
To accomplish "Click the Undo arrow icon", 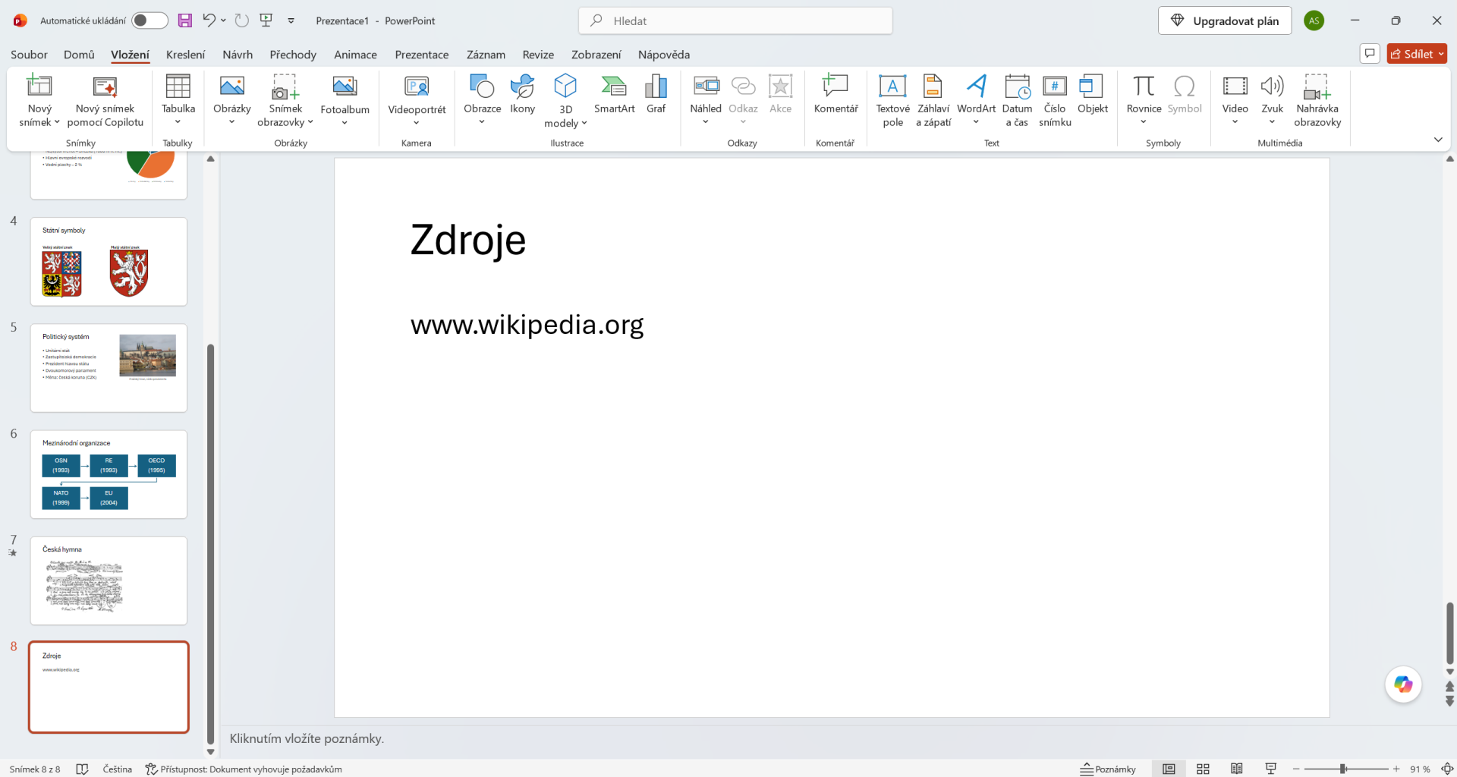I will pyautogui.click(x=209, y=20).
